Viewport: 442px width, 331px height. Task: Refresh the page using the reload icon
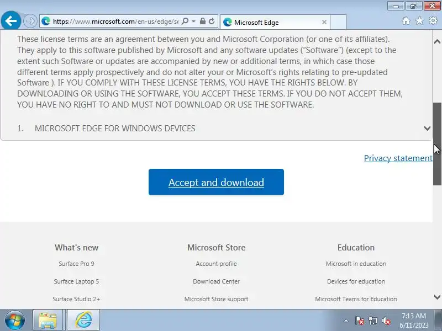pos(212,21)
